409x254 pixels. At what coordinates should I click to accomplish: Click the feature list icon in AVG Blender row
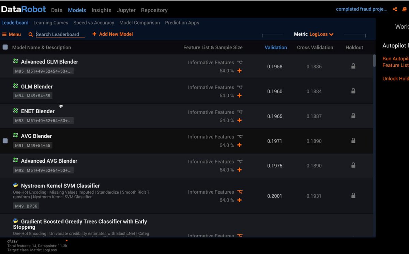click(x=240, y=137)
